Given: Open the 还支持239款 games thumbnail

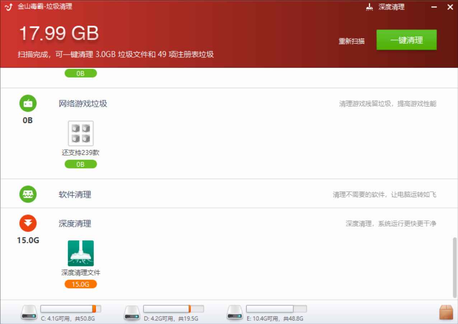Looking at the screenshot, I should (80, 133).
